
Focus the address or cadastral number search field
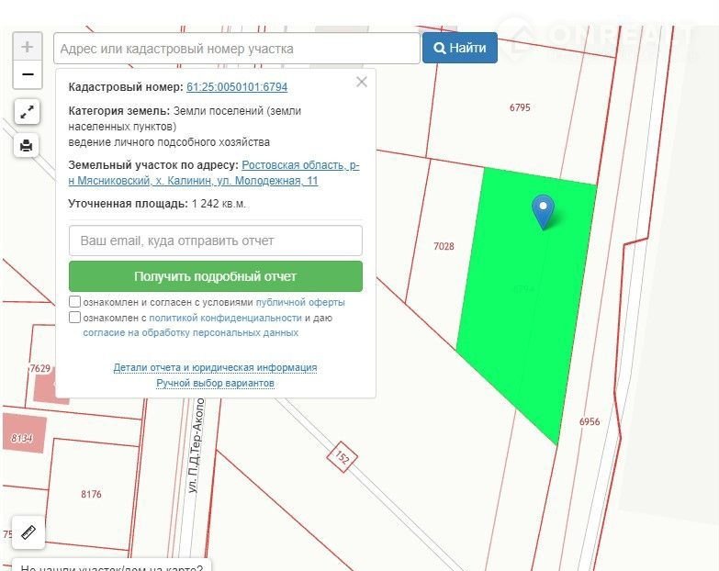tap(236, 49)
